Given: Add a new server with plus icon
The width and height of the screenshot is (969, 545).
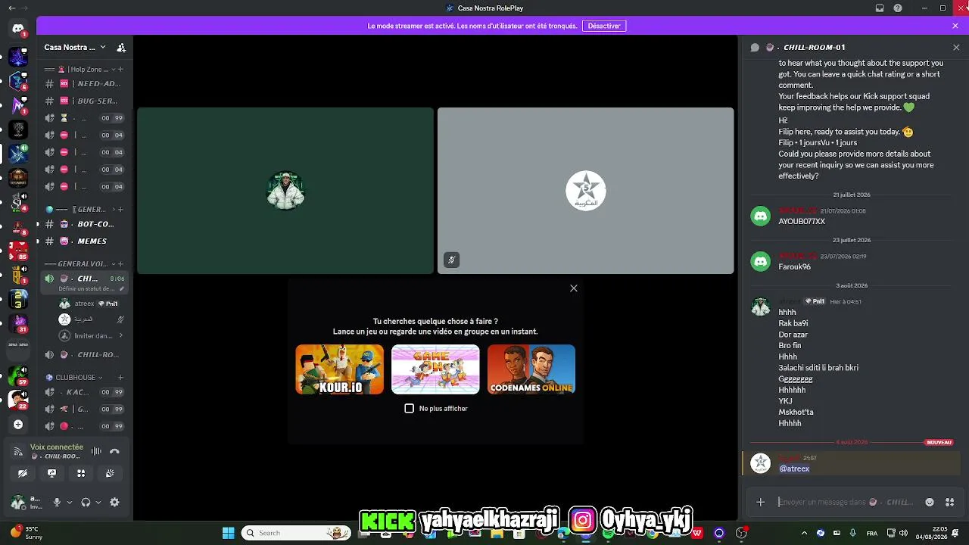Looking at the screenshot, I should 18,425.
